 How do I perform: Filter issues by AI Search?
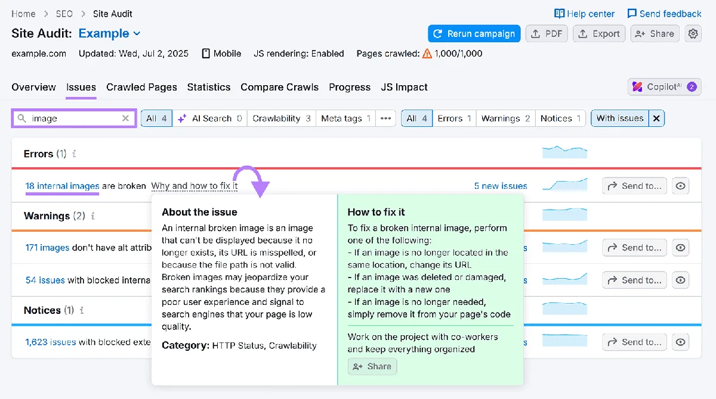(x=210, y=119)
